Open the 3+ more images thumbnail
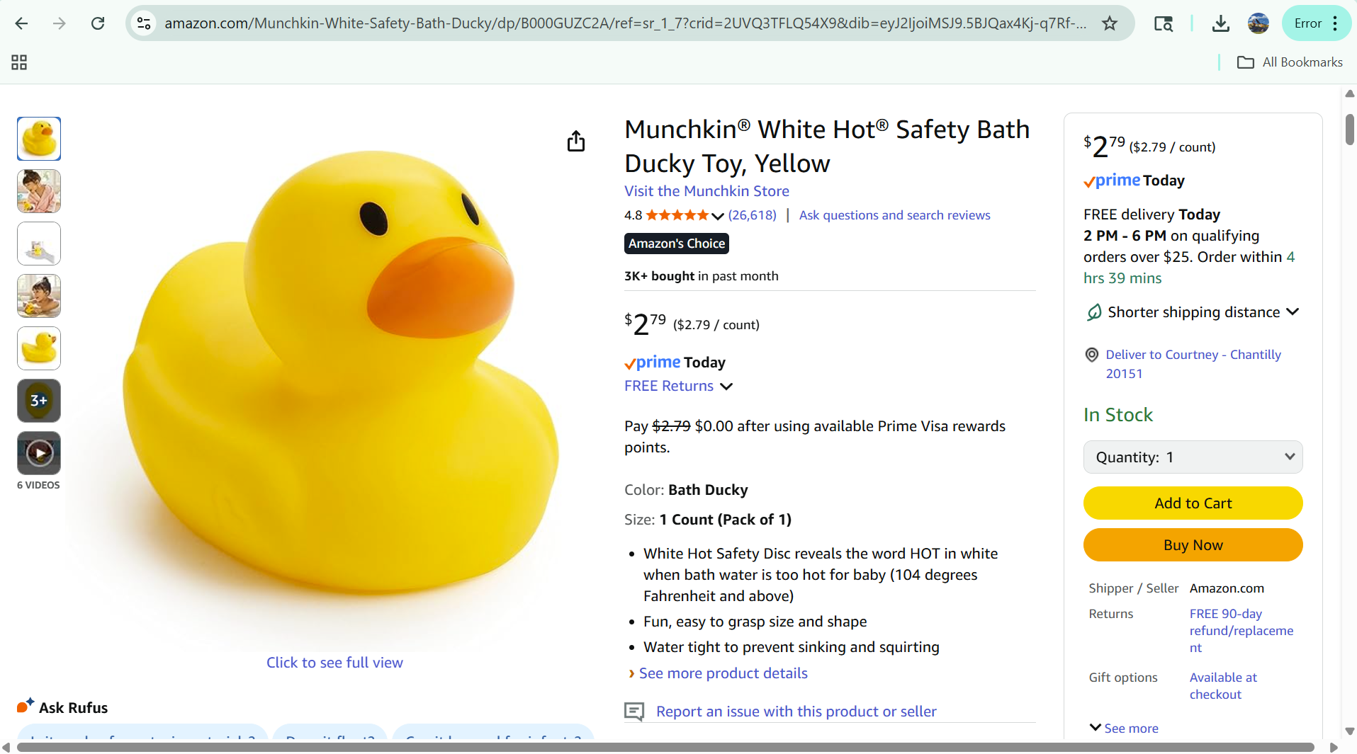Image resolution: width=1357 pixels, height=754 pixels. point(39,401)
